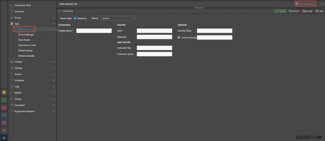Viewport: 325px width, 141px height.
Task: Click the Servers section icon
Action: point(12,74)
